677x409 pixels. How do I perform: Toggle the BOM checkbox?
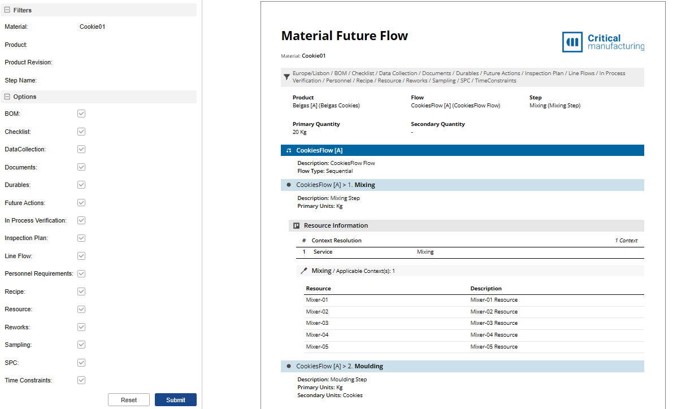pyautogui.click(x=81, y=114)
